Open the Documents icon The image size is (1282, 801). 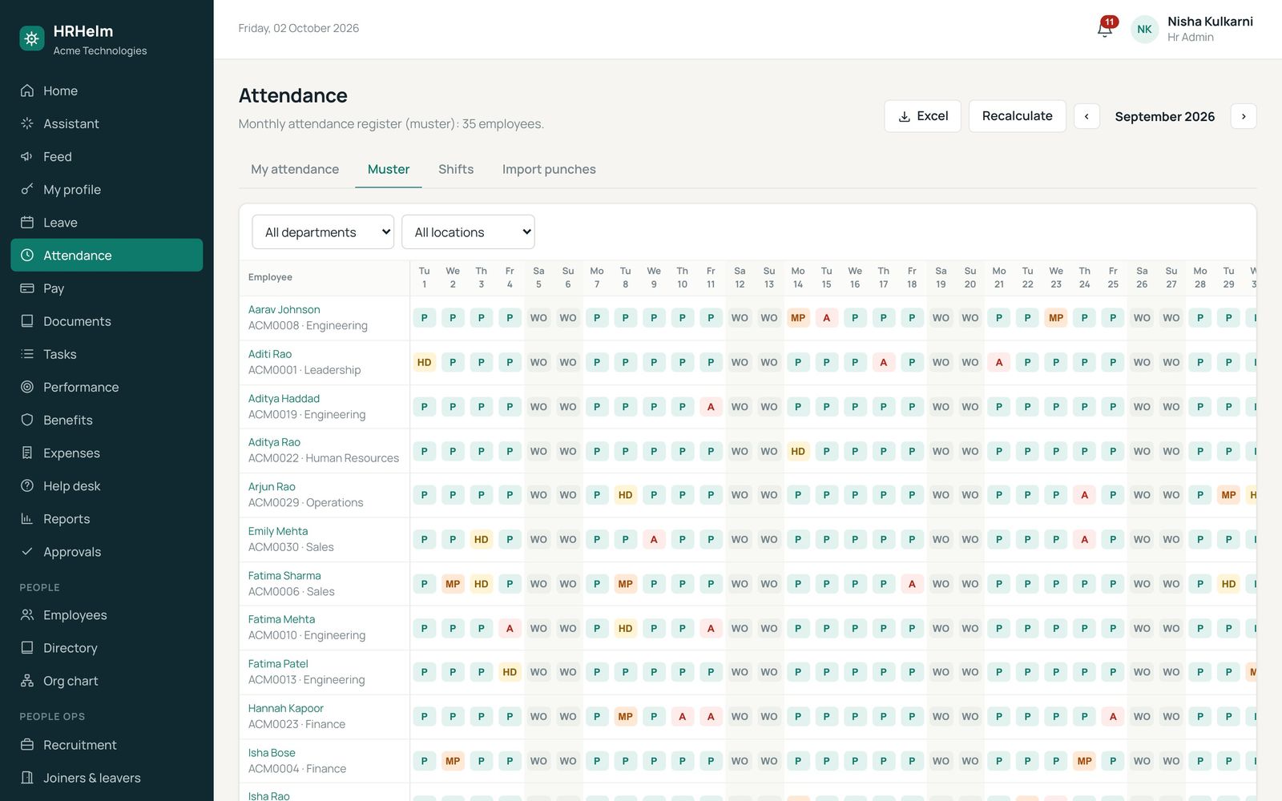27,320
